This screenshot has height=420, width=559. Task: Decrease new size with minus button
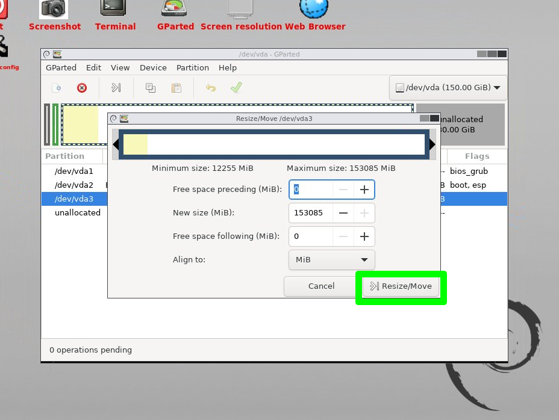(343, 213)
